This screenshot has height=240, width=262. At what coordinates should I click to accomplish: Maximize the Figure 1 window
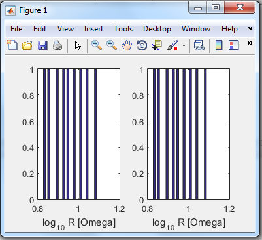tap(216, 8)
